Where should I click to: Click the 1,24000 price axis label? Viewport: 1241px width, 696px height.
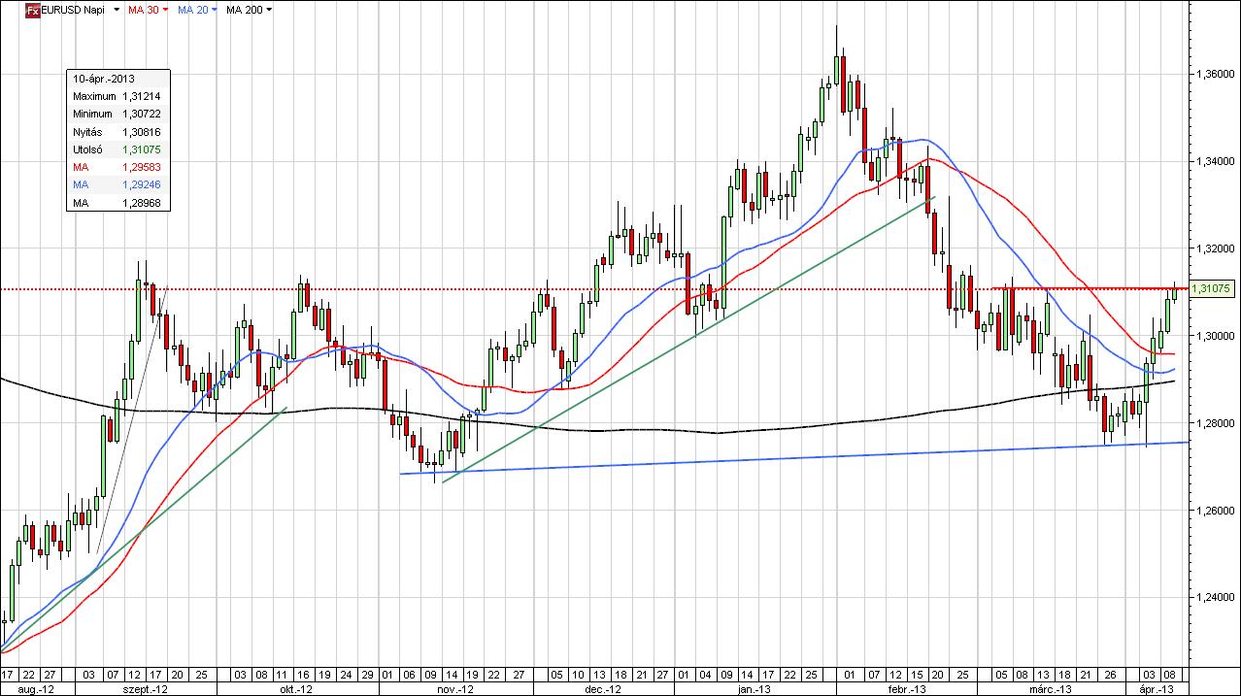coord(1216,598)
